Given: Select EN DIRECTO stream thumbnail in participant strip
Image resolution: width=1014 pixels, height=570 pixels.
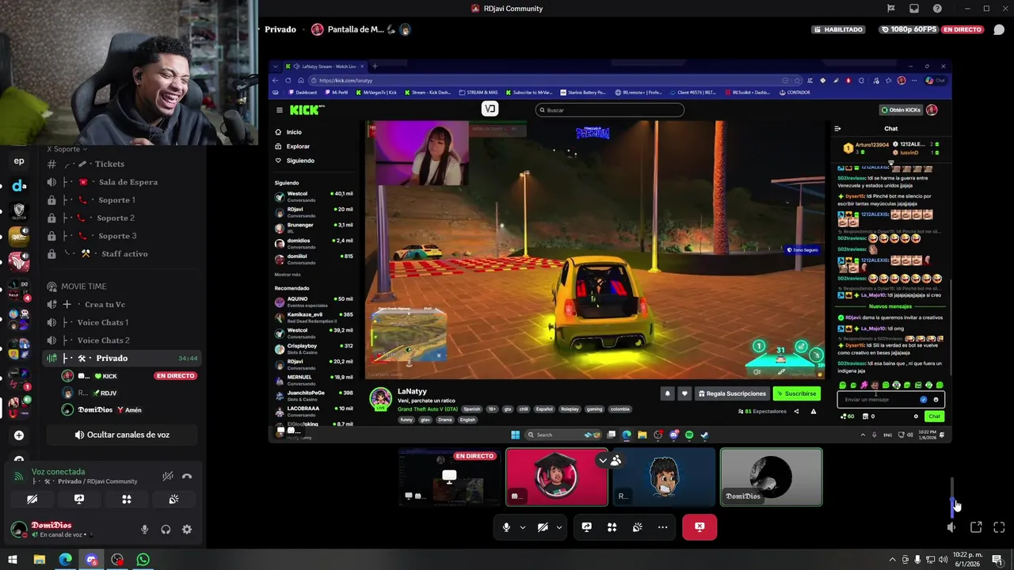Looking at the screenshot, I should [x=449, y=477].
